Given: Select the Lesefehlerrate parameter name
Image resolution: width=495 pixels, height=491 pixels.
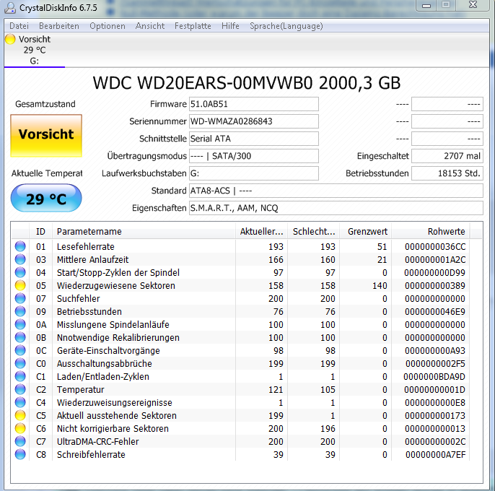Looking at the screenshot, I should (86, 246).
